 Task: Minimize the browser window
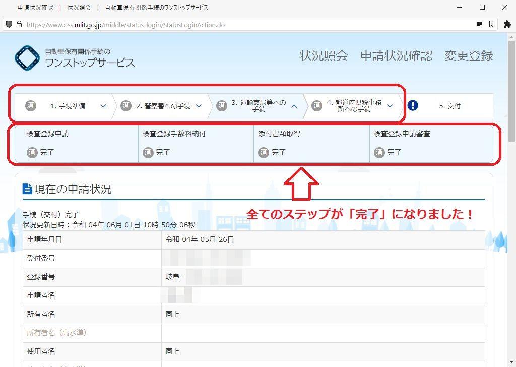(460, 7)
